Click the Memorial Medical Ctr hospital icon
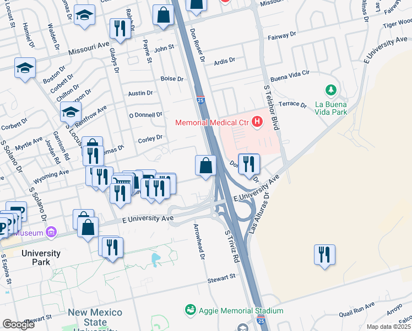This screenshot has width=412, height=331. point(257,122)
